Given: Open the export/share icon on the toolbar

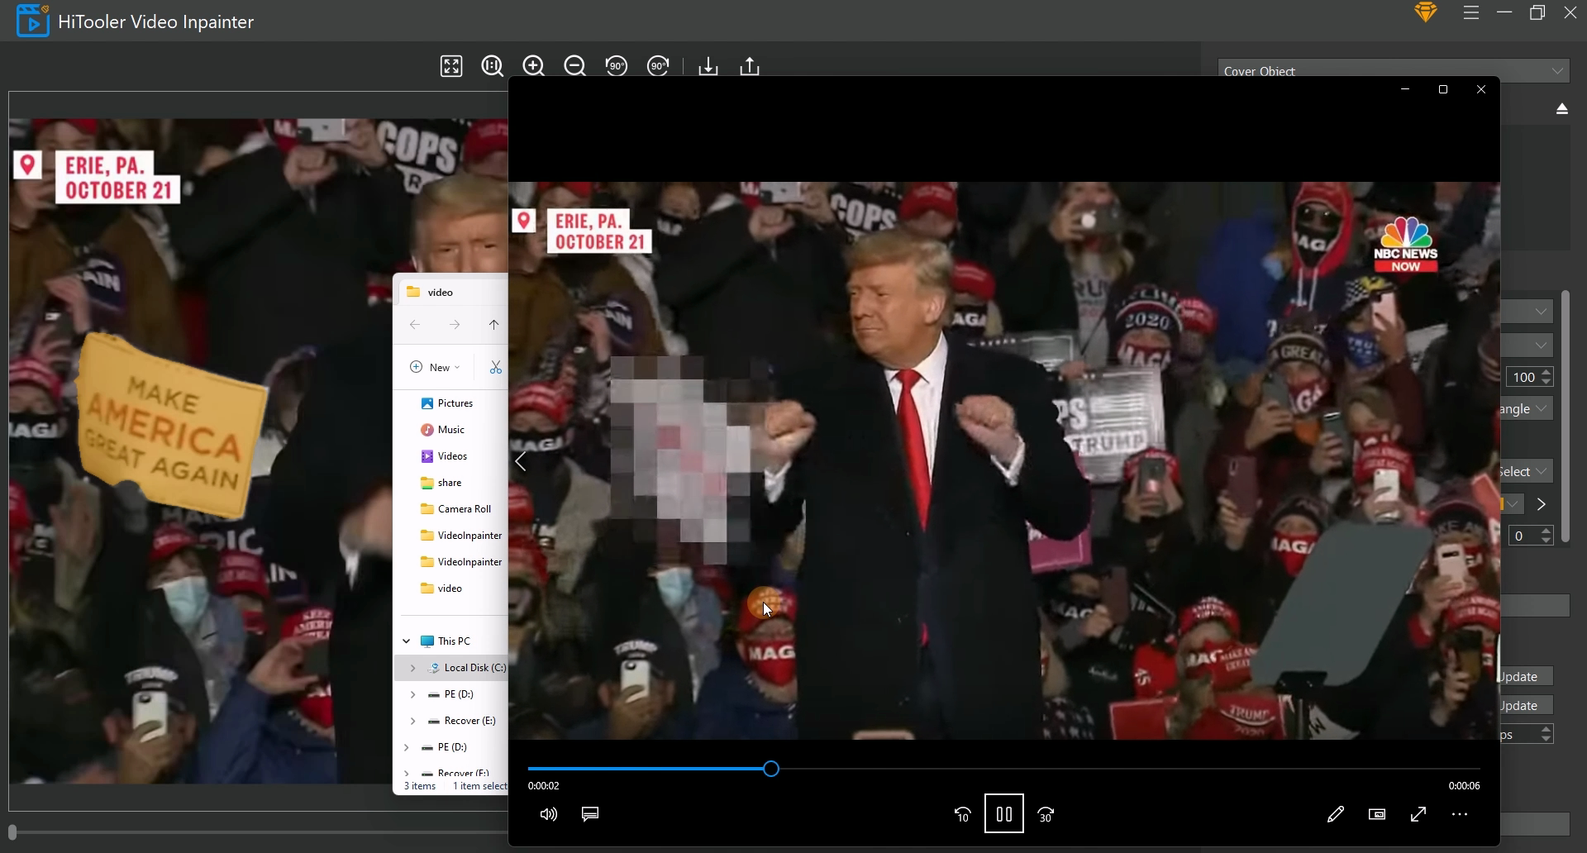Looking at the screenshot, I should (x=749, y=66).
